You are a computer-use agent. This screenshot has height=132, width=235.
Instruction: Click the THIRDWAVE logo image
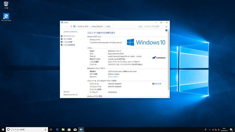pyautogui.click(x=159, y=57)
